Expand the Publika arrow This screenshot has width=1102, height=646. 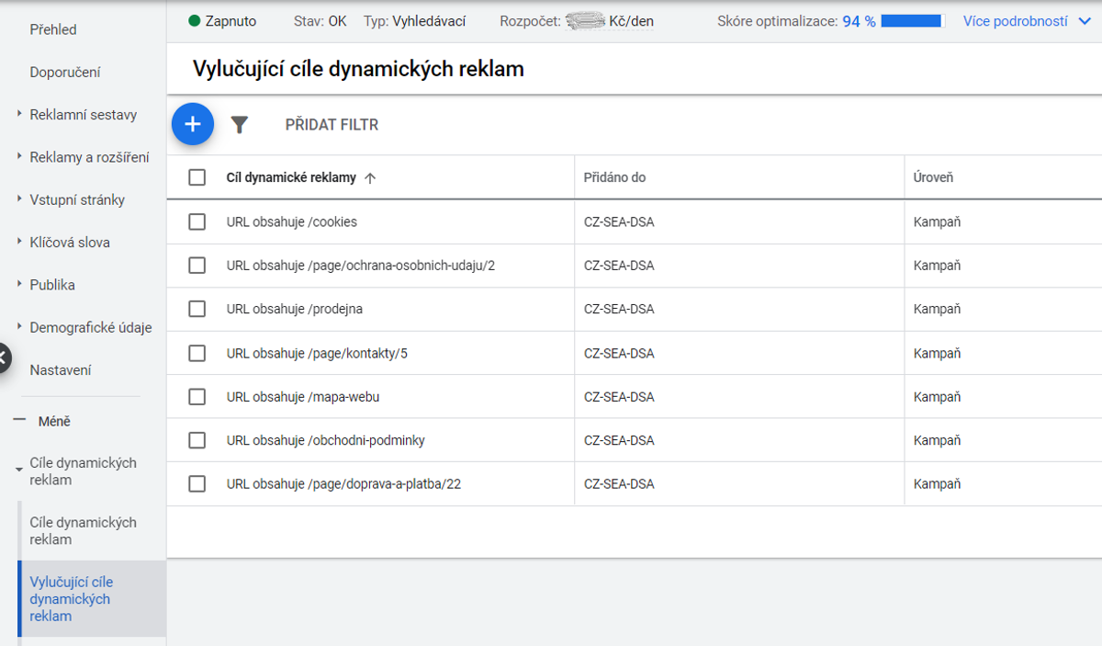coord(19,284)
